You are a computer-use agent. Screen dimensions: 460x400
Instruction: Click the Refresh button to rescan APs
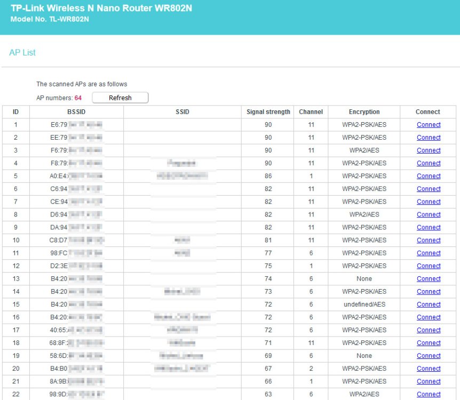tap(120, 98)
